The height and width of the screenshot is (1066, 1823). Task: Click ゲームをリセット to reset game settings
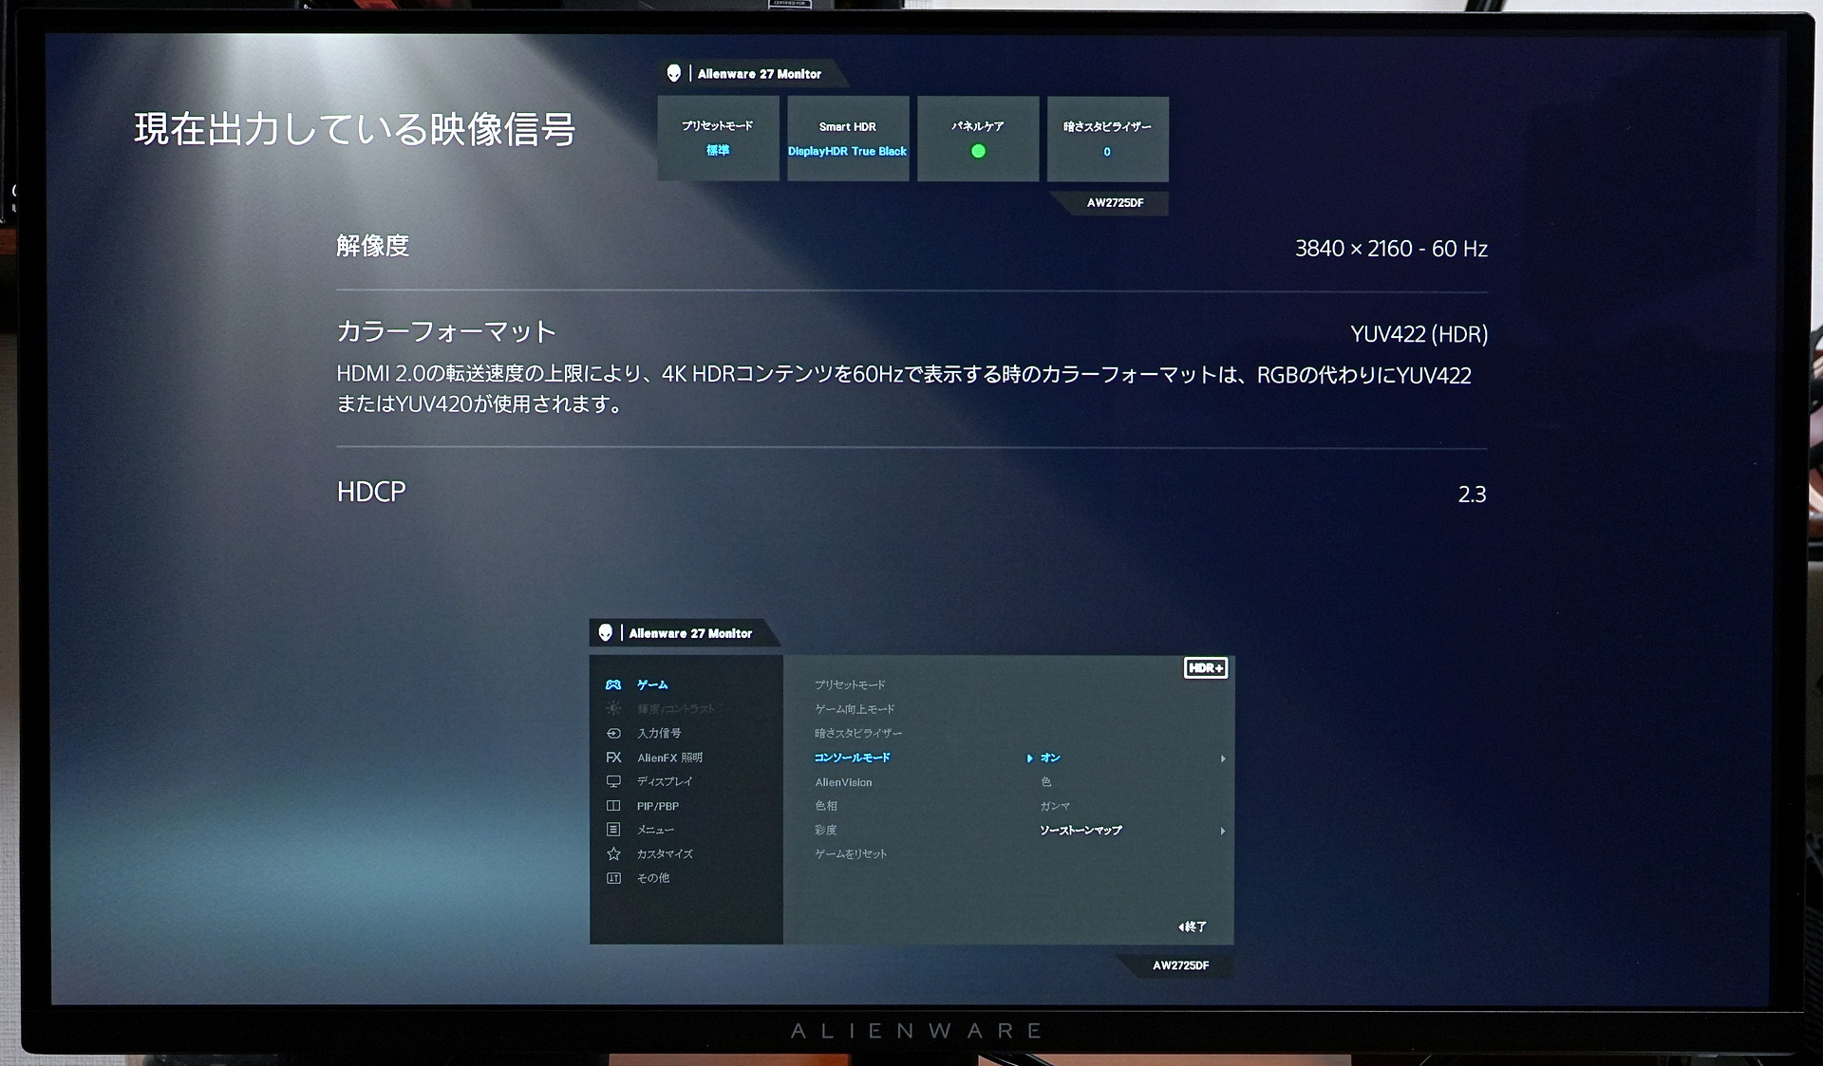pyautogui.click(x=851, y=853)
